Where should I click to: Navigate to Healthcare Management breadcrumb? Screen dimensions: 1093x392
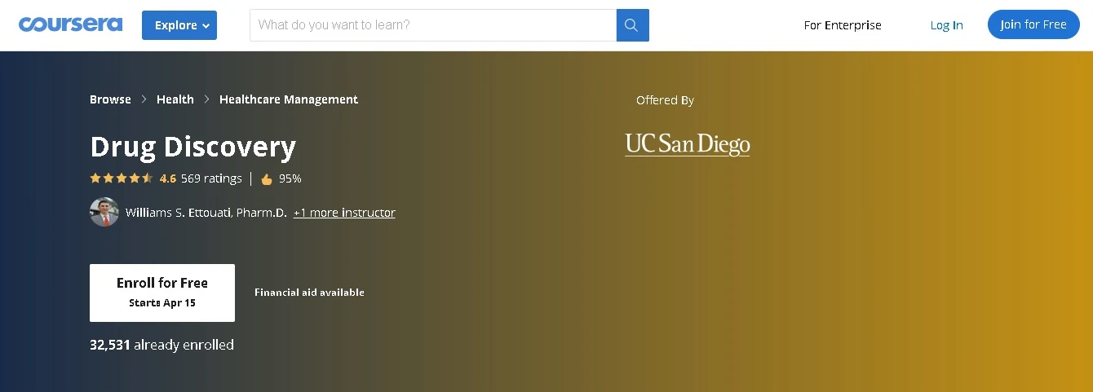coord(289,99)
